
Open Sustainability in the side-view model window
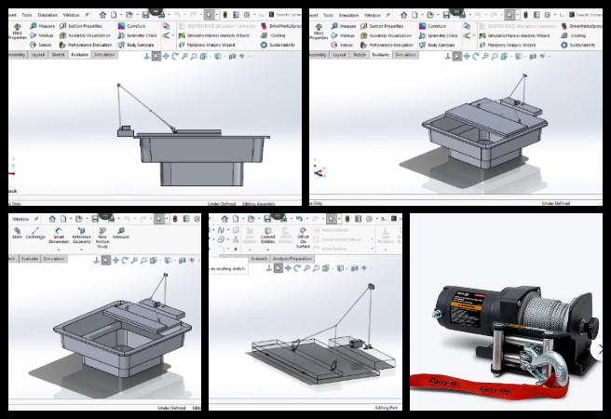(278, 45)
